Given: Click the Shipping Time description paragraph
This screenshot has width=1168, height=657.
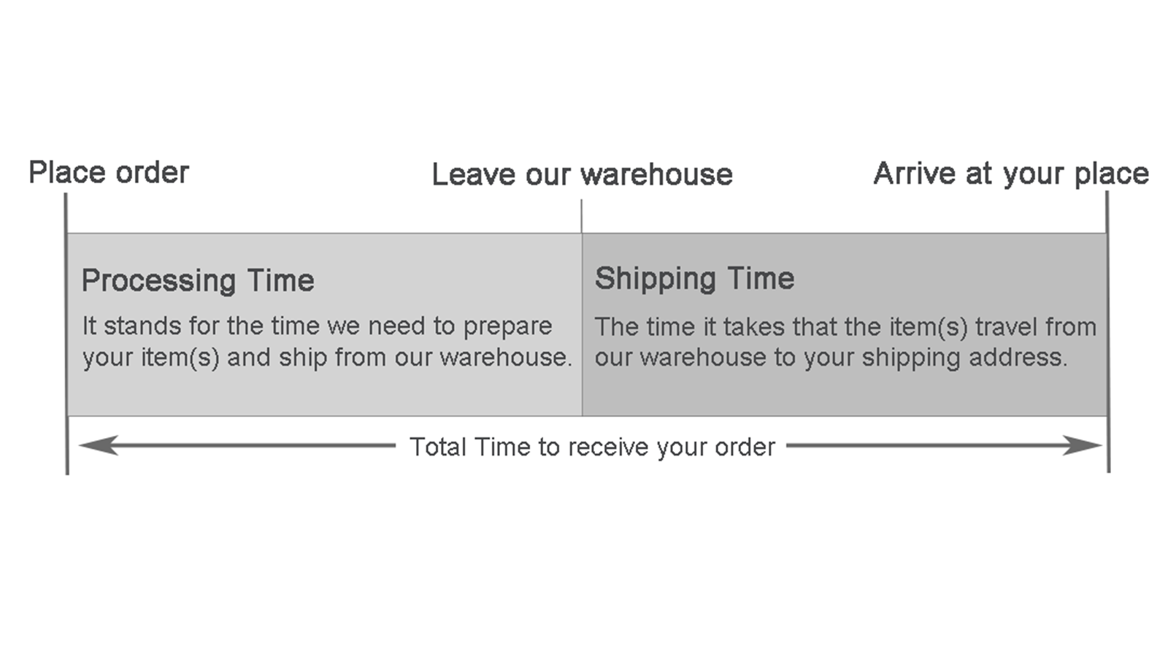Looking at the screenshot, I should [845, 342].
